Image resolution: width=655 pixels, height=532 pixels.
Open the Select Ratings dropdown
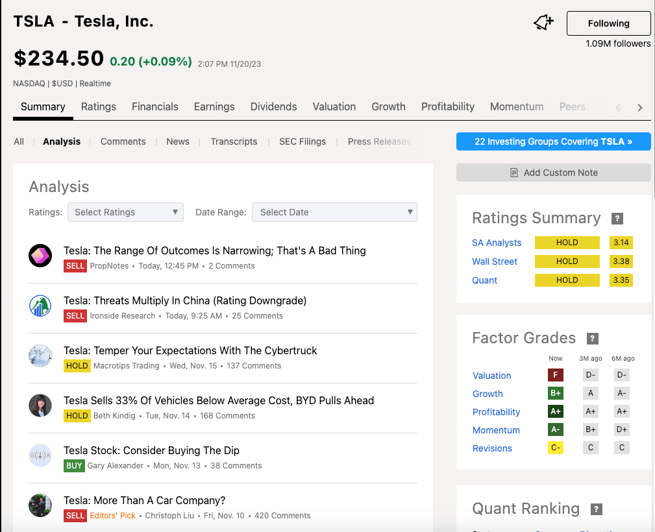[126, 212]
